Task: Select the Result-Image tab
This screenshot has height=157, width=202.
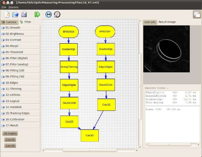Action: click(167, 22)
